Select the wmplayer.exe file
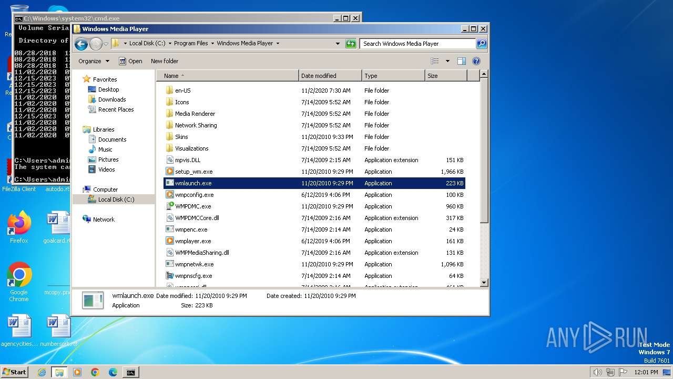 point(193,241)
